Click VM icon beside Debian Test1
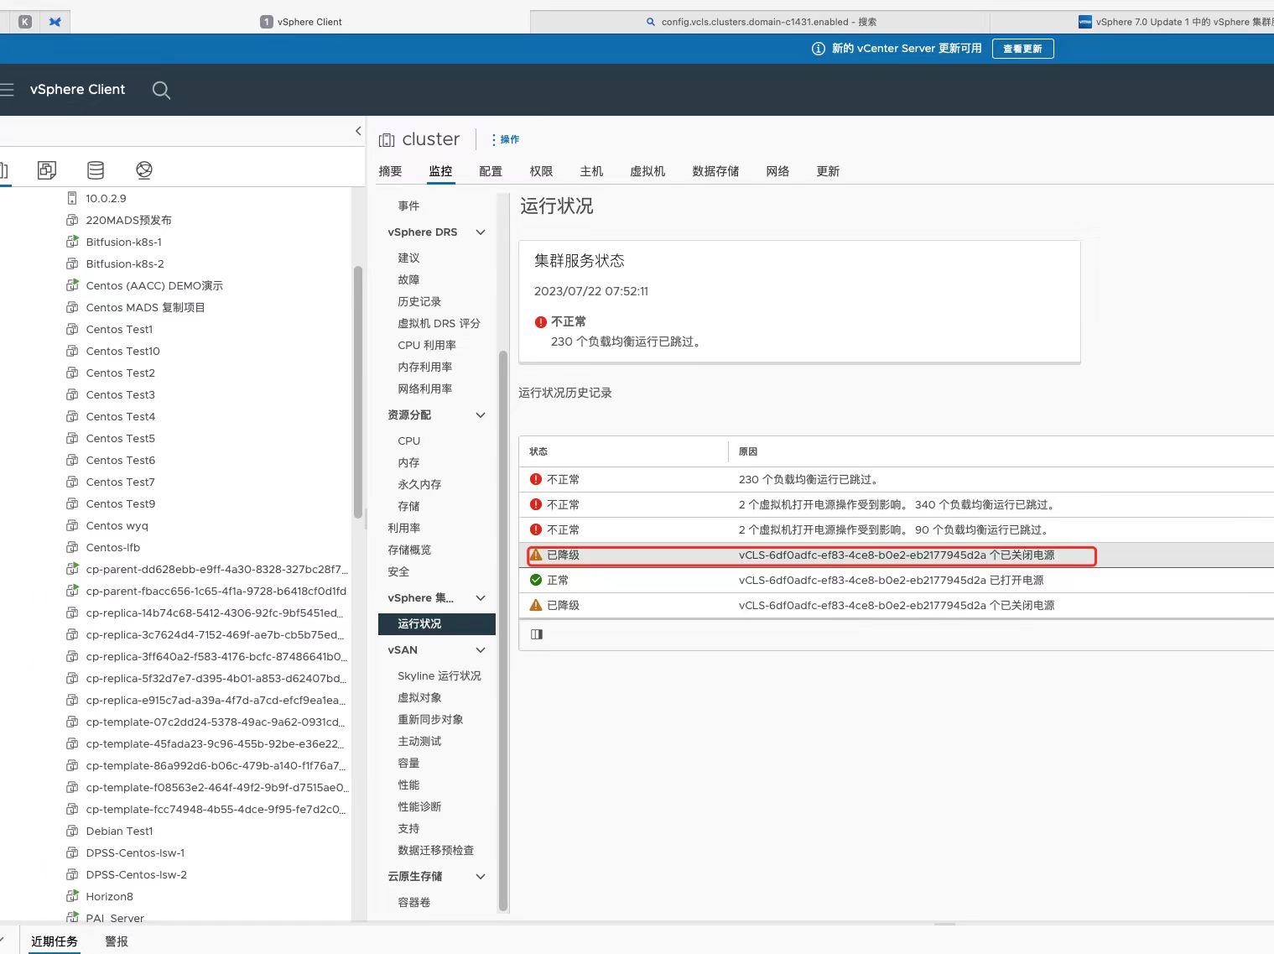The width and height of the screenshot is (1274, 954). point(72,831)
